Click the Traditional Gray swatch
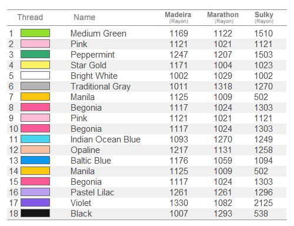This screenshot has height=226, width=294. (x=35, y=86)
